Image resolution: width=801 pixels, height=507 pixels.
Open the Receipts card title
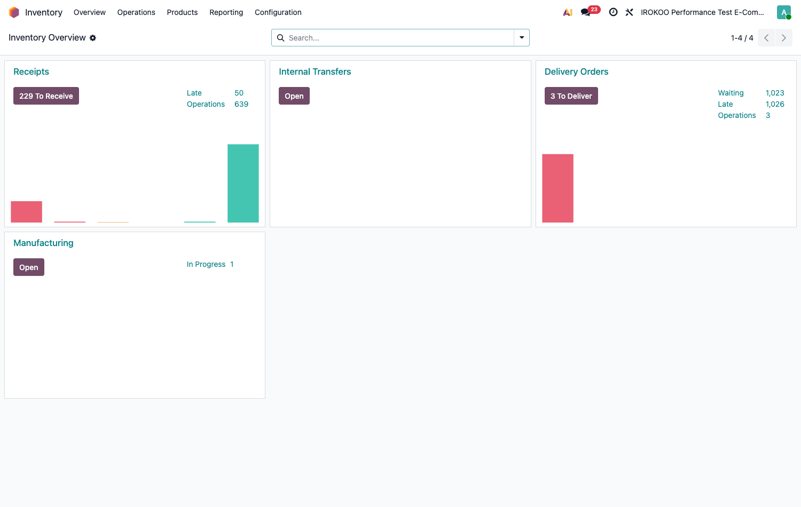click(x=31, y=72)
